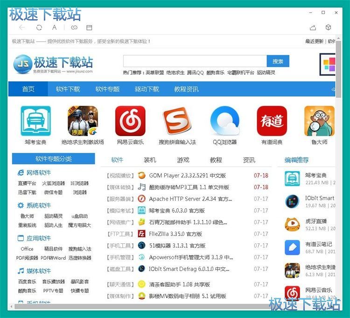The image size is (350, 318).
Task: Switch to the 资讯 tab
Action: (x=249, y=160)
